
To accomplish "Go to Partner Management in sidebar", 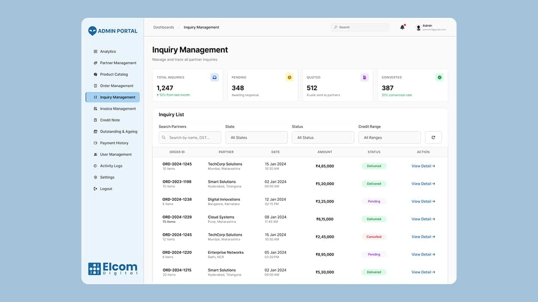I will pyautogui.click(x=118, y=63).
